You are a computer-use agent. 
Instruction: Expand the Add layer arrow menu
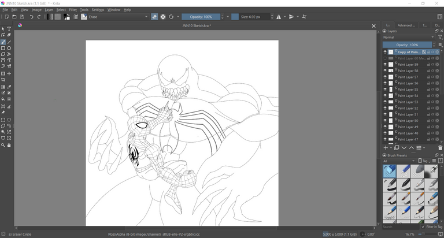[x=391, y=148]
